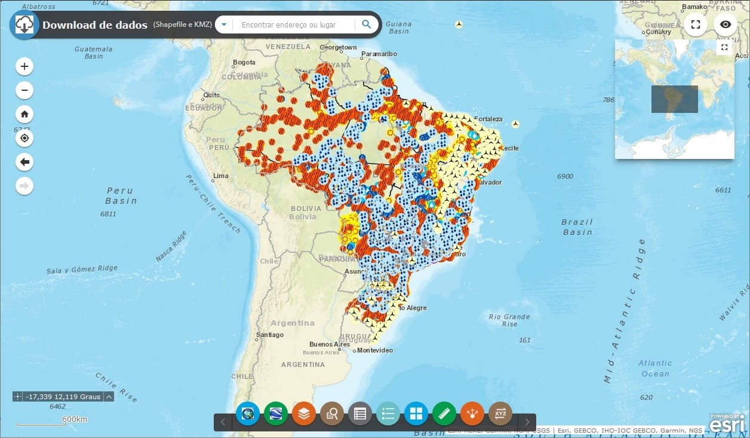Open the basemap gallery widget
Image resolution: width=750 pixels, height=438 pixels.
pyautogui.click(x=416, y=414)
